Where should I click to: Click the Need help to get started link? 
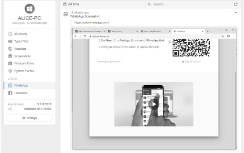pyautogui.click(x=109, y=62)
